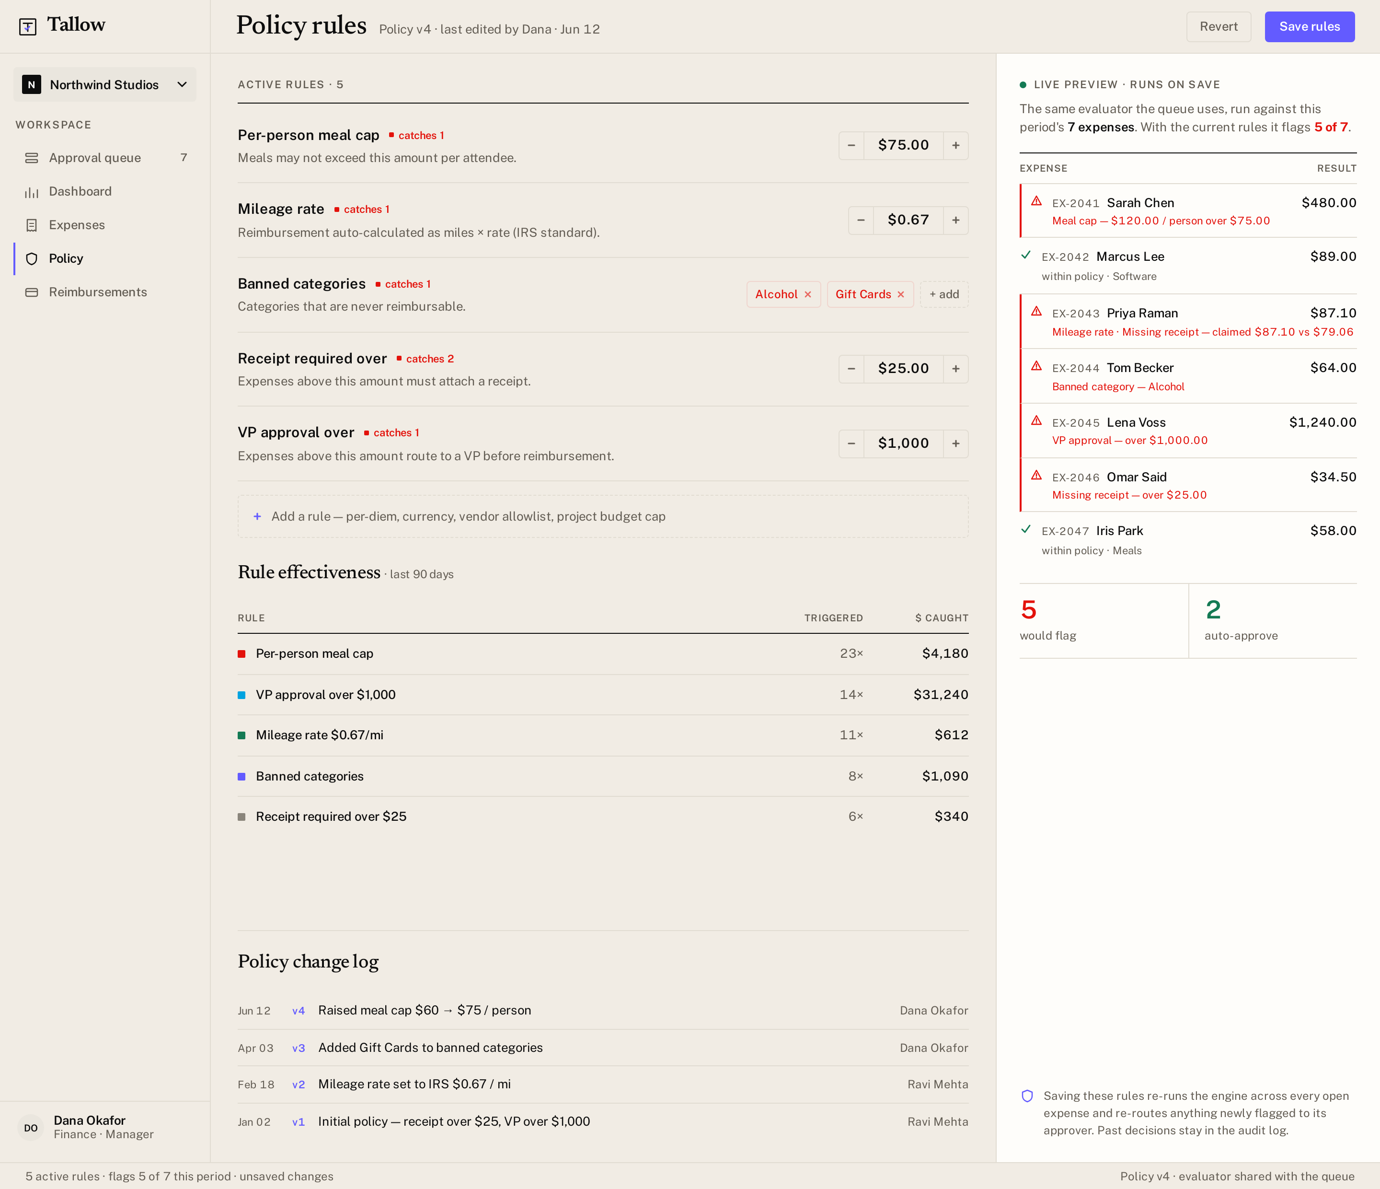Increase the receipt required threshold
The height and width of the screenshot is (1189, 1380).
(956, 369)
